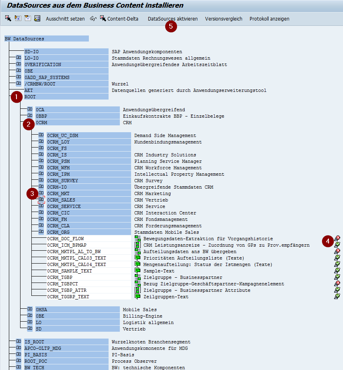Image resolution: width=343 pixels, height=370 pixels.
Task: Click 'CRM Vertrieb' description text
Action: (x=151, y=200)
